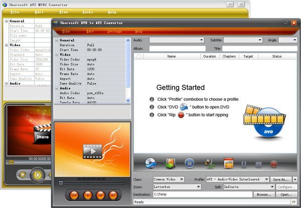Image resolution: width=301 pixels, height=208 pixels.
Task: Click the properties panel scroll down arrow
Action: click(x=128, y=100)
